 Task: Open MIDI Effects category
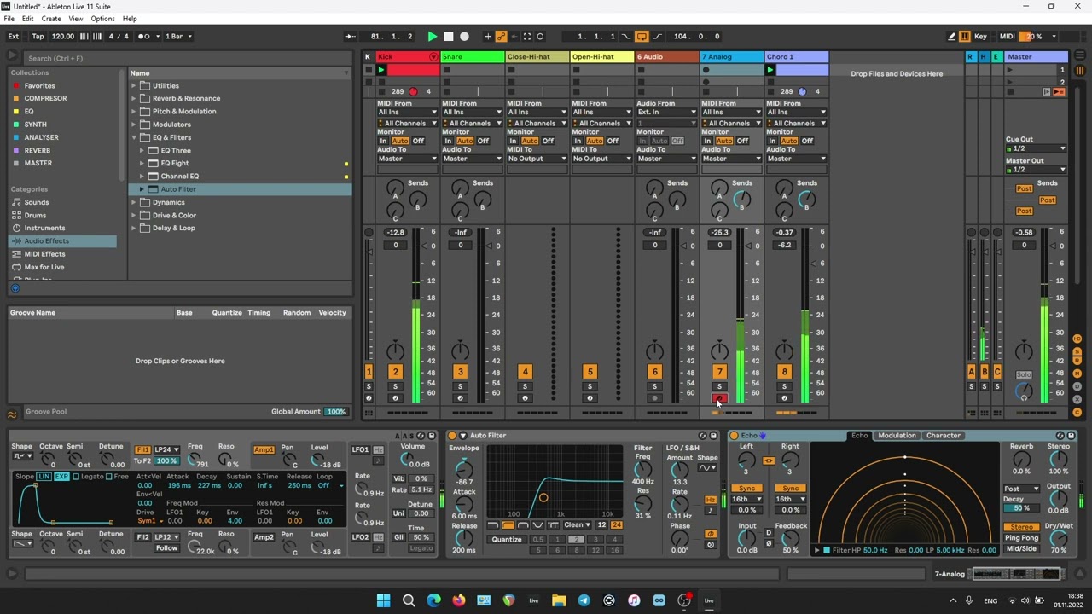(x=44, y=254)
